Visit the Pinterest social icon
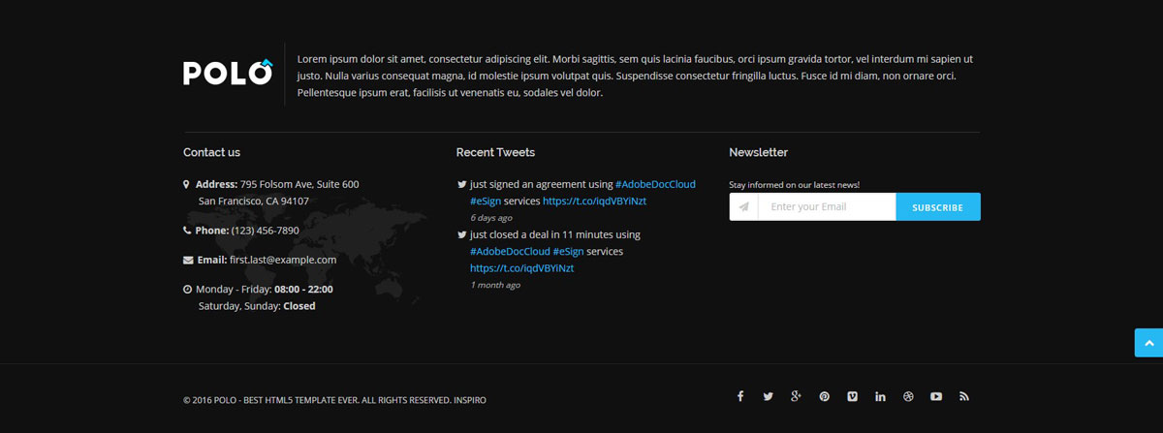This screenshot has width=1163, height=433. pos(824,396)
